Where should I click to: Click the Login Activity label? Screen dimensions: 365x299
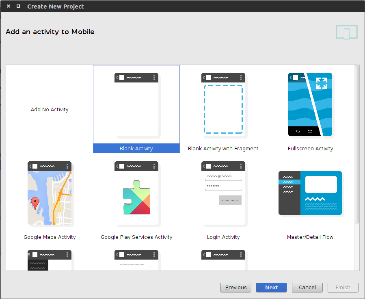pyautogui.click(x=223, y=237)
